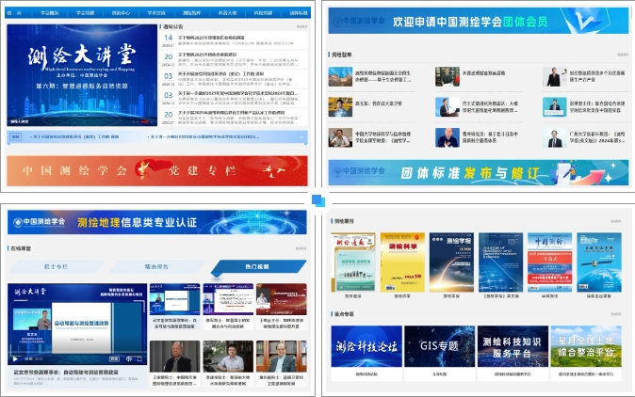Open the 团体标准发布与修订 banner
Image resolution: width=635 pixels, height=397 pixels.
[476, 173]
